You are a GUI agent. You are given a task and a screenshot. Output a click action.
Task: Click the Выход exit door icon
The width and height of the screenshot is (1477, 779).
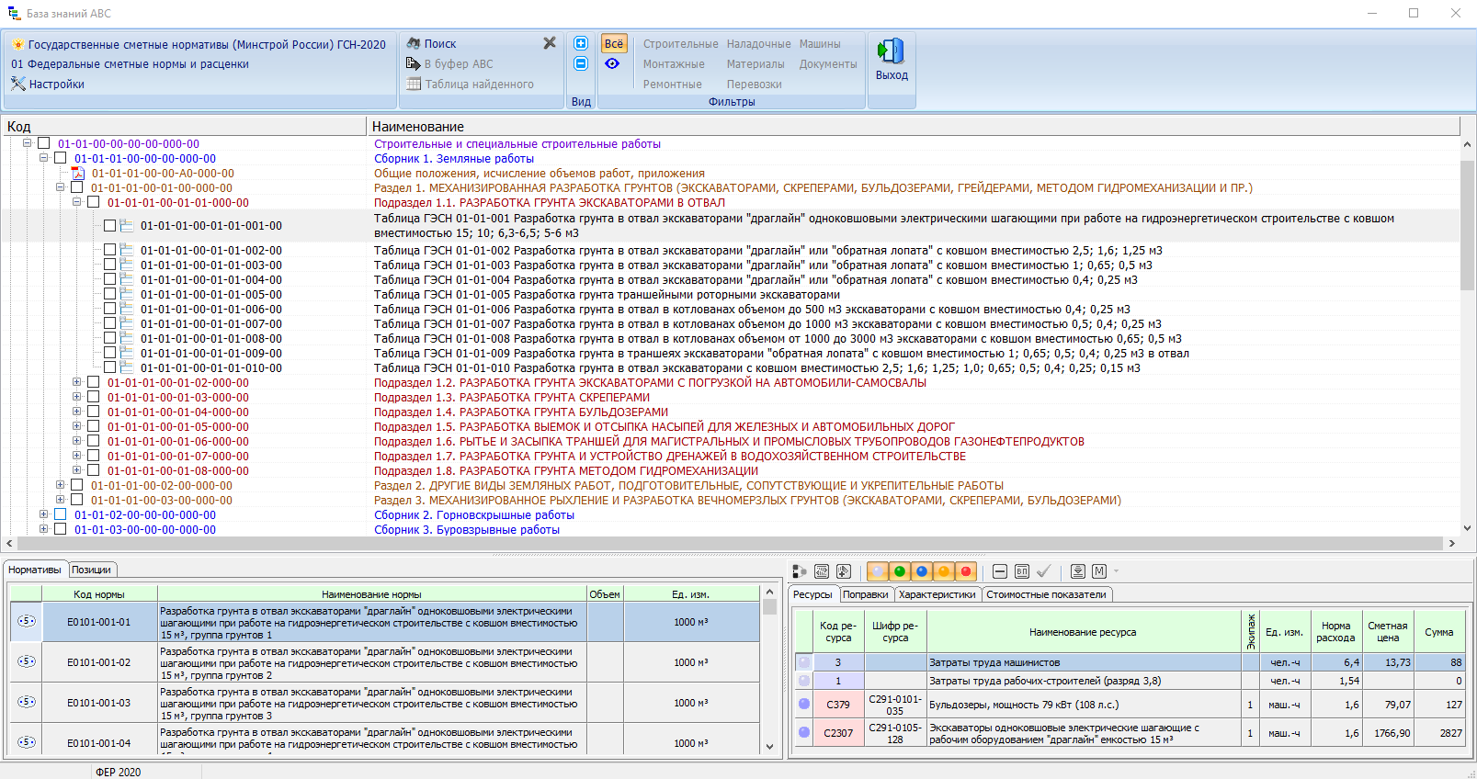(x=891, y=51)
